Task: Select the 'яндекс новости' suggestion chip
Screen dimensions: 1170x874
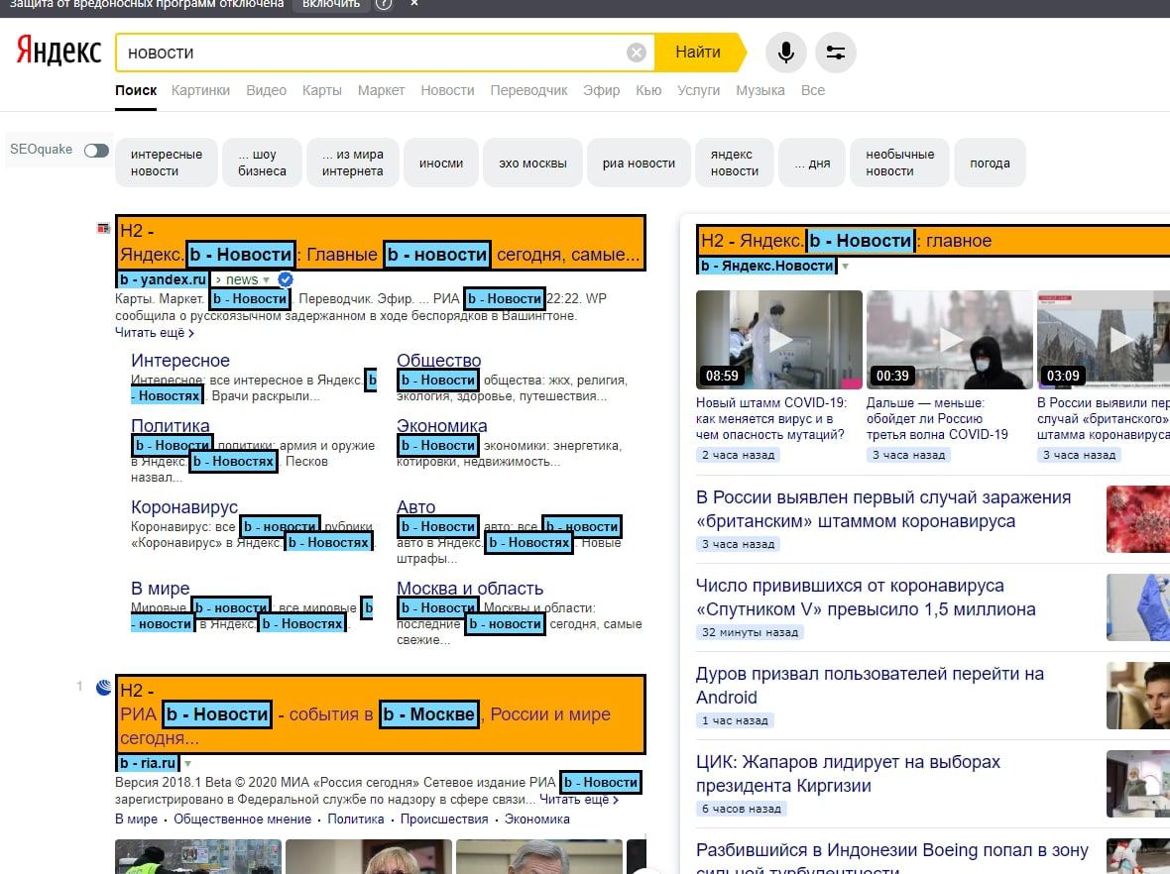Action: (735, 163)
